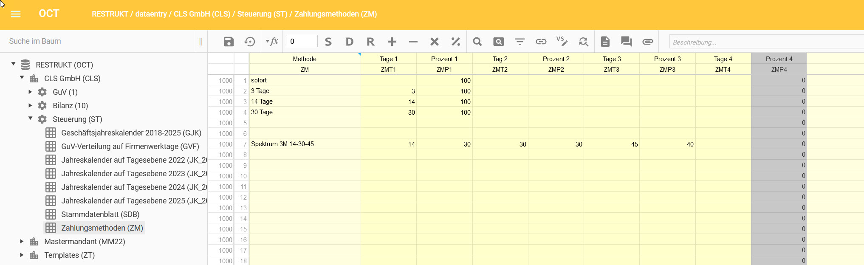Click the R button in the toolbar
864x265 pixels.
(x=370, y=42)
